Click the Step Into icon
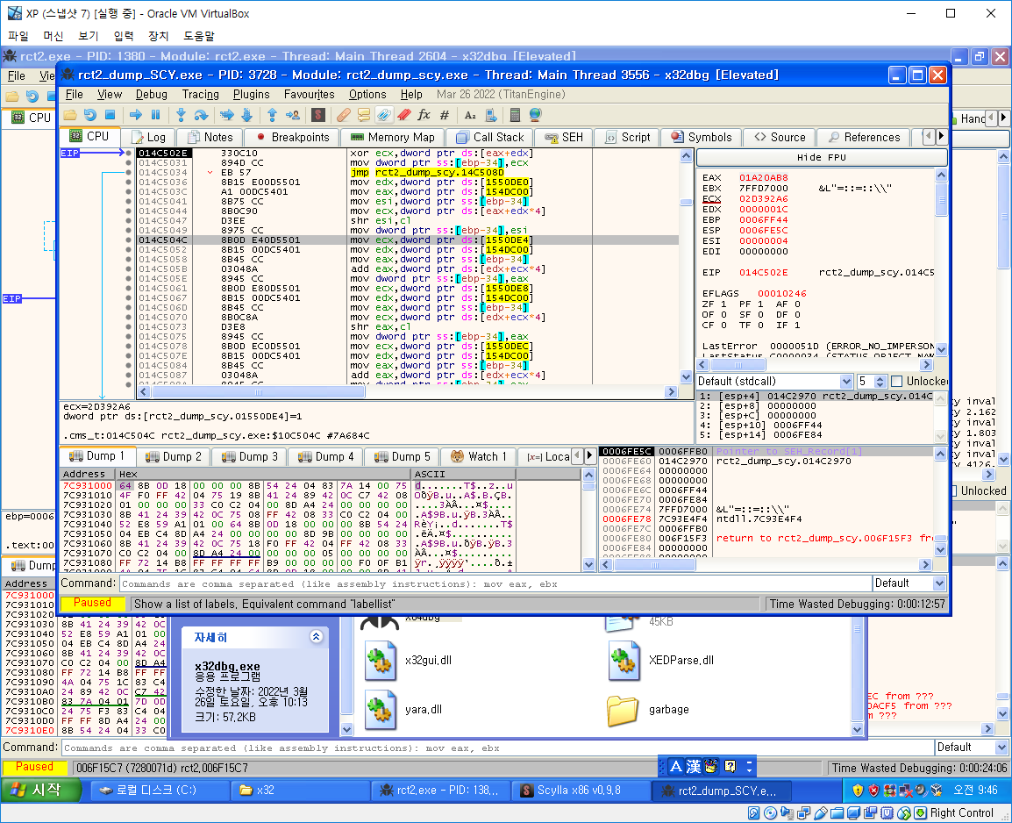This screenshot has width=1012, height=823. 181,115
